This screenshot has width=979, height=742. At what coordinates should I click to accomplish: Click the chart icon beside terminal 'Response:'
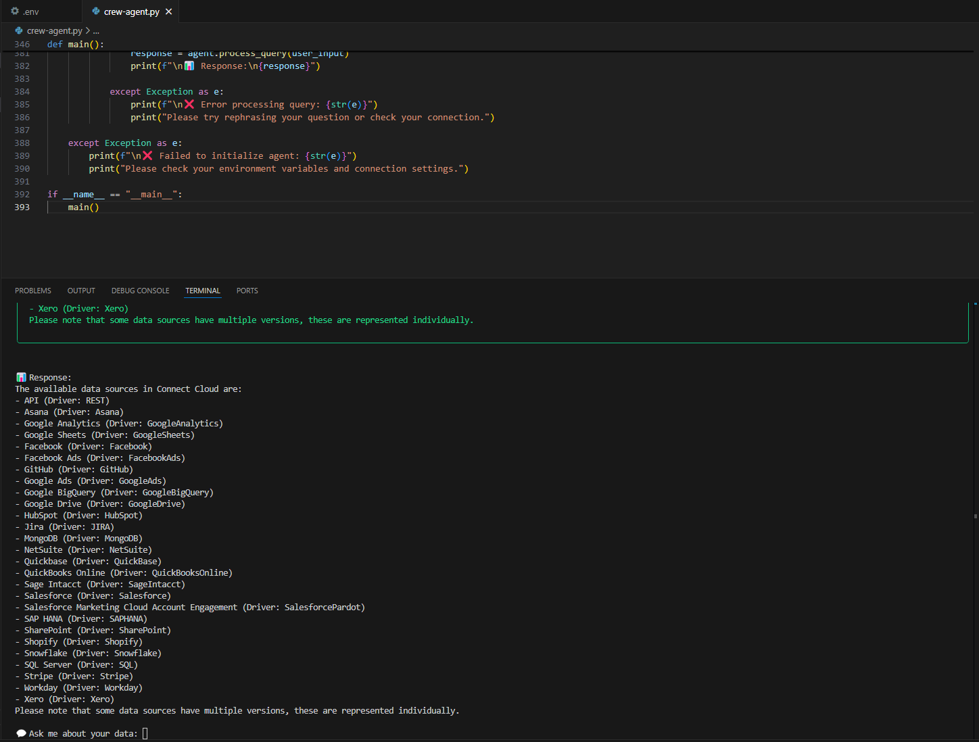21,377
